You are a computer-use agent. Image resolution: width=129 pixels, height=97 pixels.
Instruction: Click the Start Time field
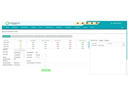click(x=19, y=61)
